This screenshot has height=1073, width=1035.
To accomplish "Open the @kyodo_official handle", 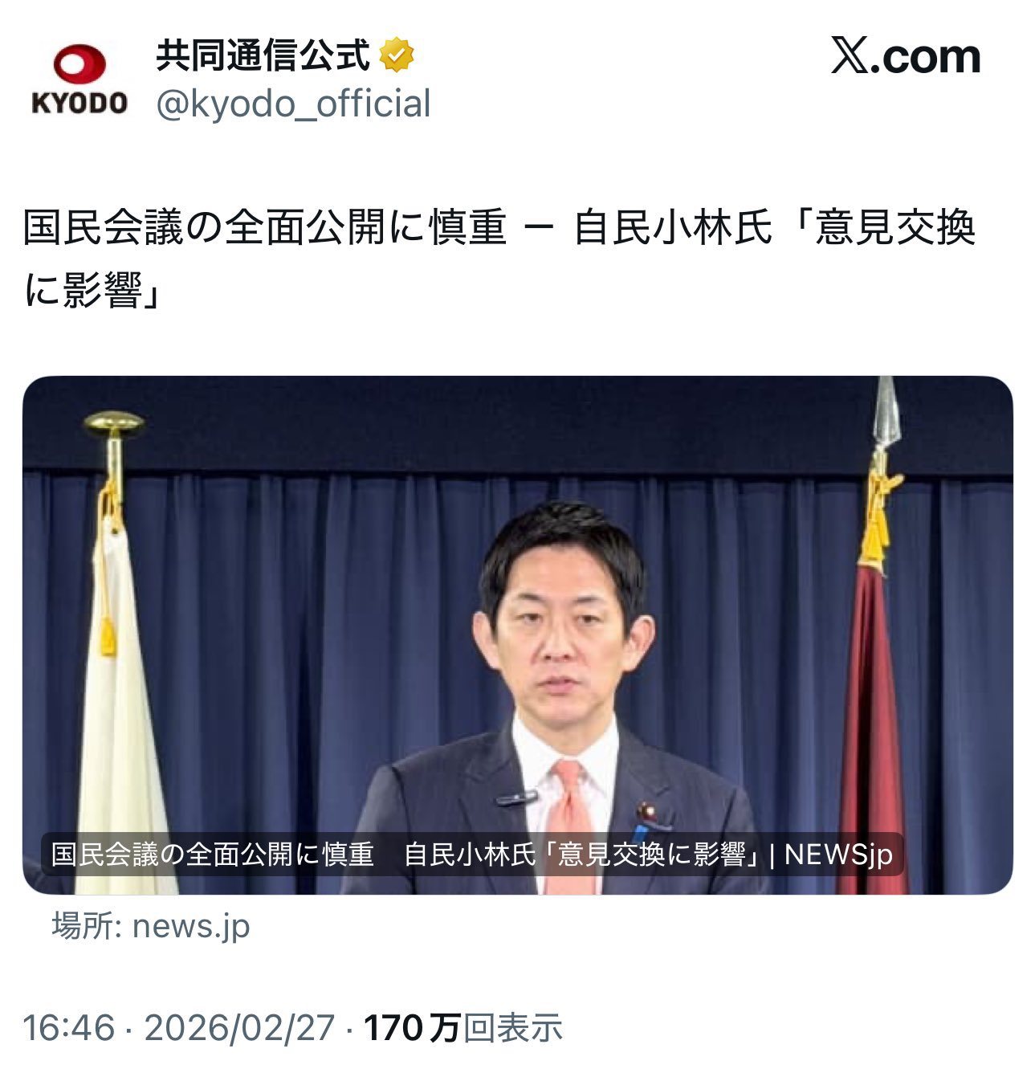I will [293, 104].
